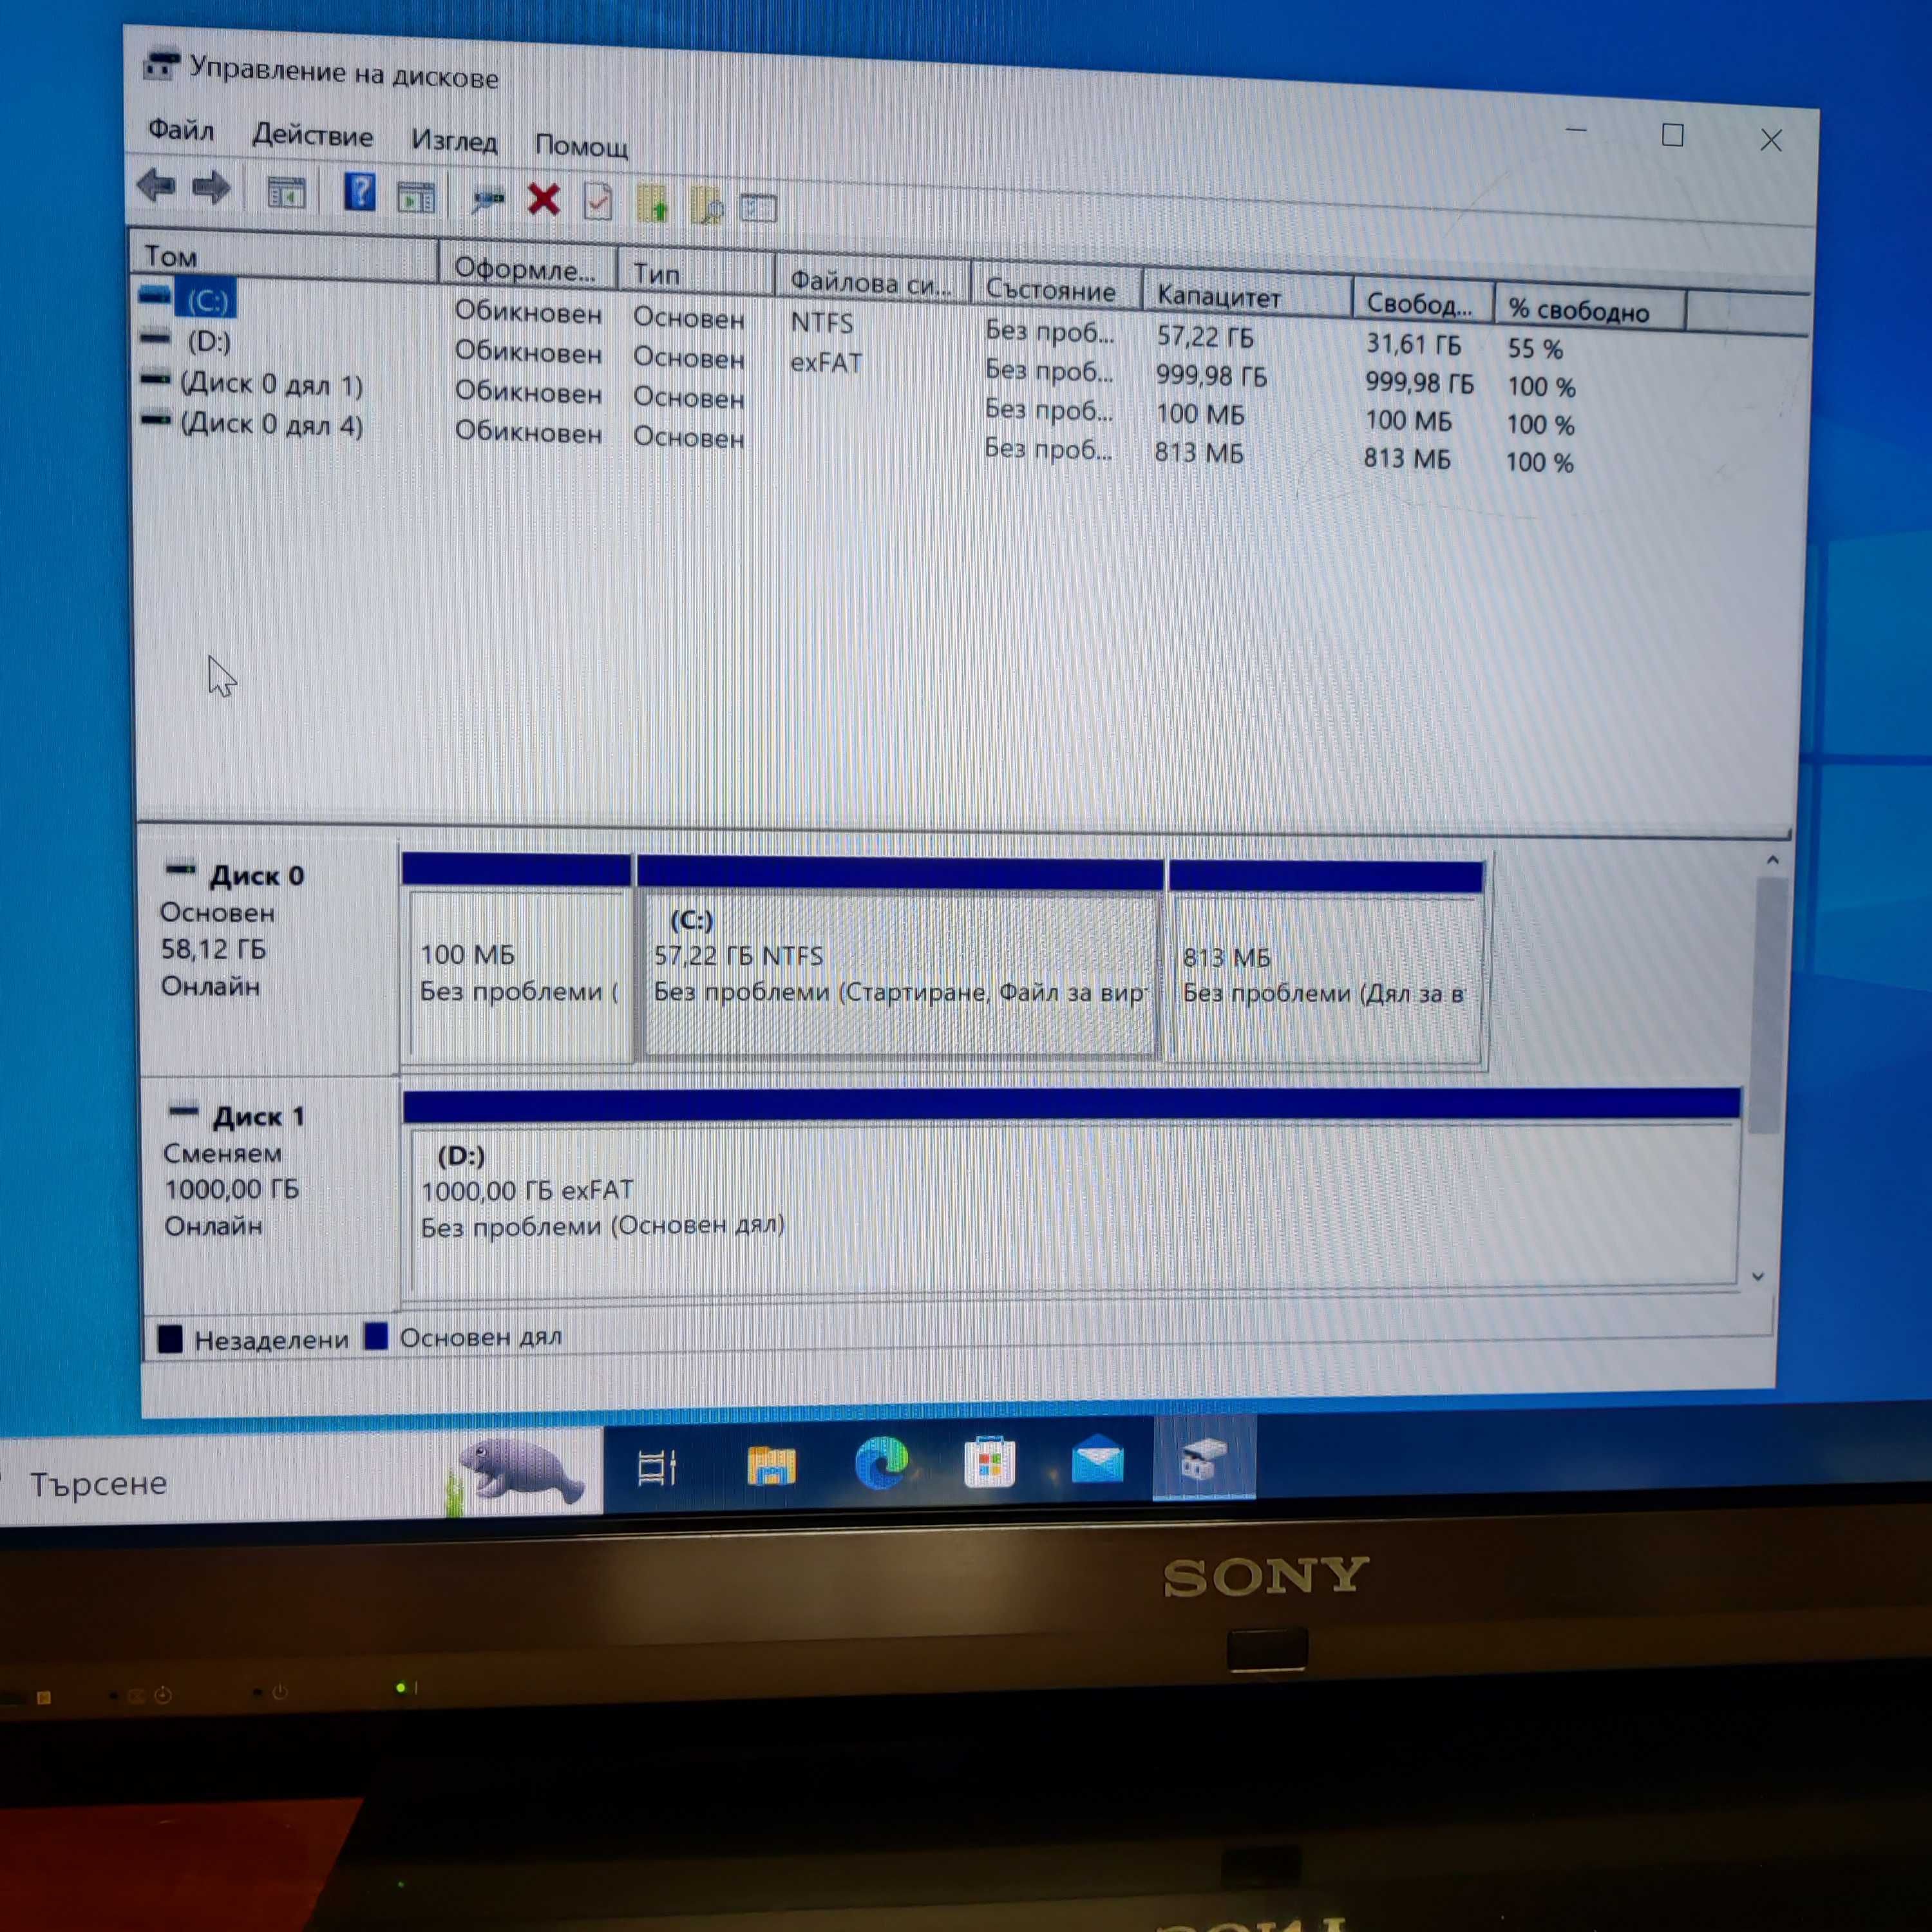The height and width of the screenshot is (1932, 1932).
Task: Open the Помощ menu
Action: (x=581, y=146)
